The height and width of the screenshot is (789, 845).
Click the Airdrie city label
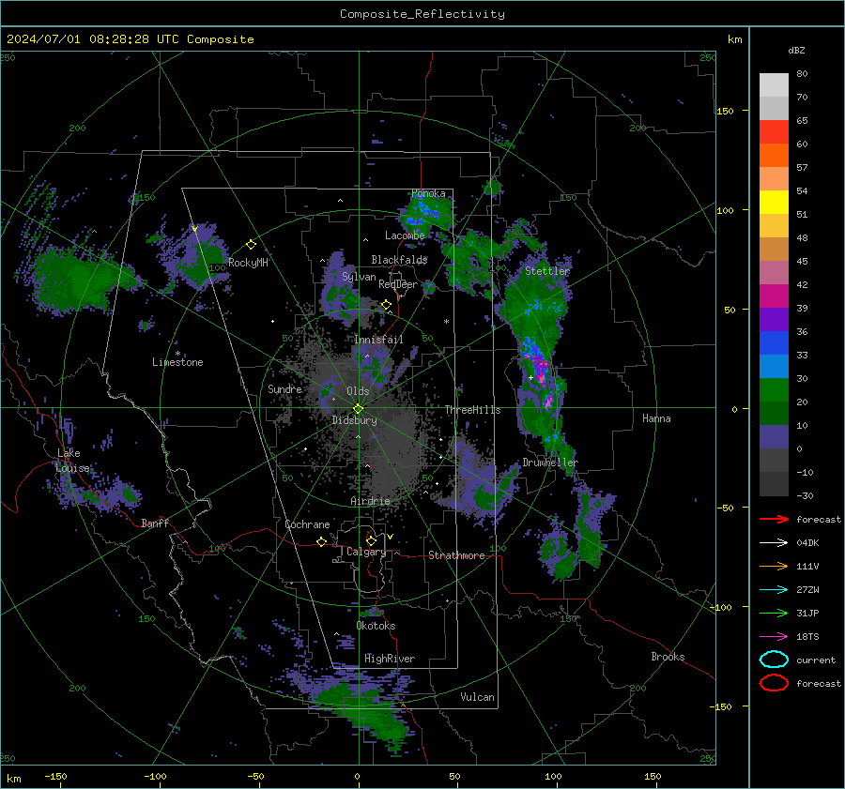[x=370, y=501]
